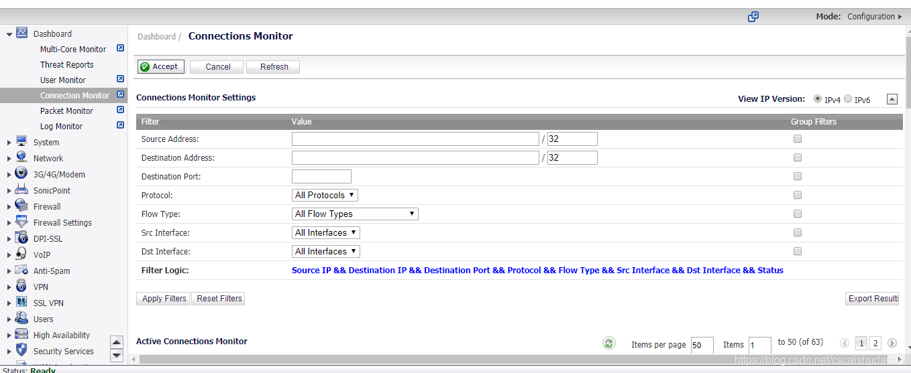Open the Dst Interface dropdown
Viewport: 911px width, 373px height.
(326, 251)
